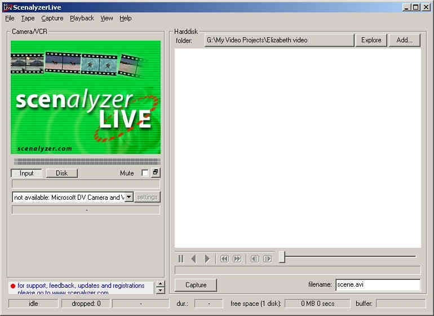
Task: Toggle the Input source button
Action: point(26,173)
